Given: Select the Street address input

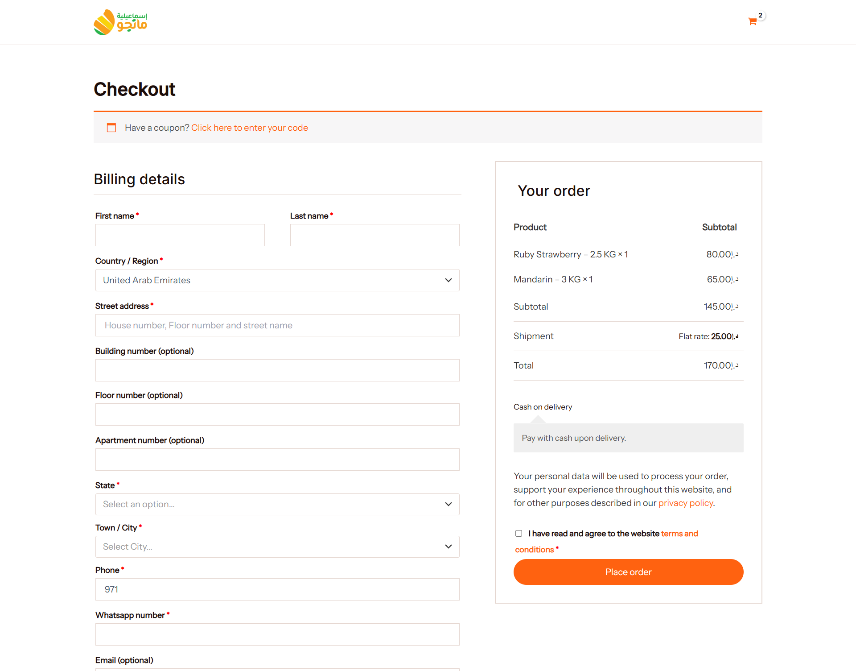Looking at the screenshot, I should [277, 325].
